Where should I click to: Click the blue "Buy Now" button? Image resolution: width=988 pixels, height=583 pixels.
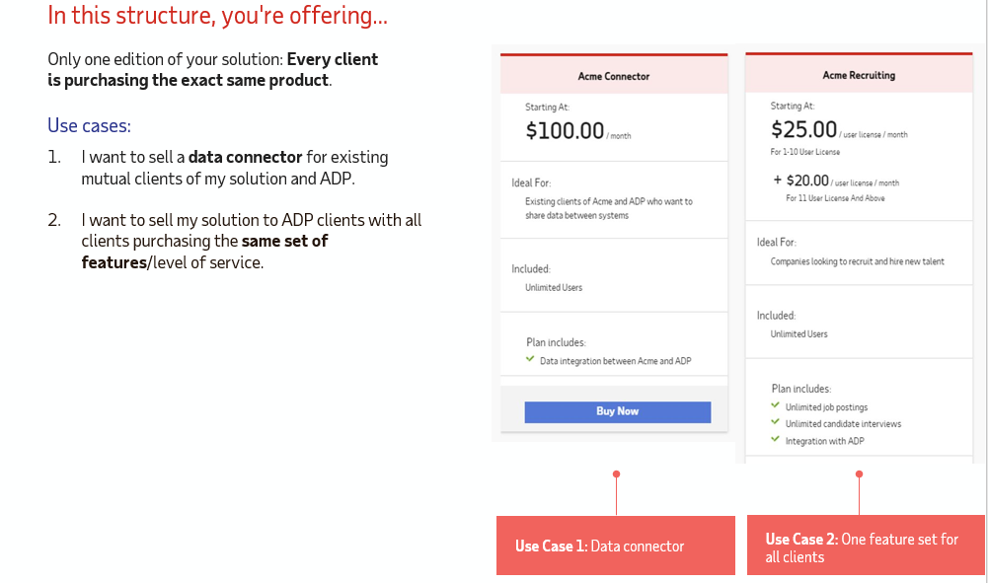tap(616, 411)
